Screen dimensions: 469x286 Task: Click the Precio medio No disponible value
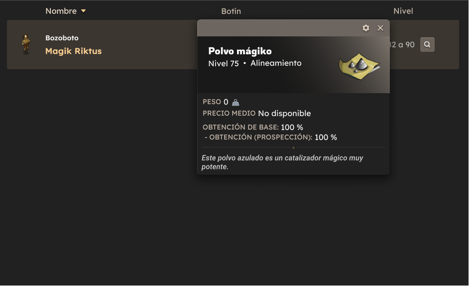tap(284, 114)
